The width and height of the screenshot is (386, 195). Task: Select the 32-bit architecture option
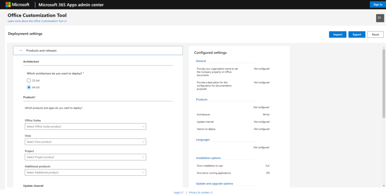29,81
